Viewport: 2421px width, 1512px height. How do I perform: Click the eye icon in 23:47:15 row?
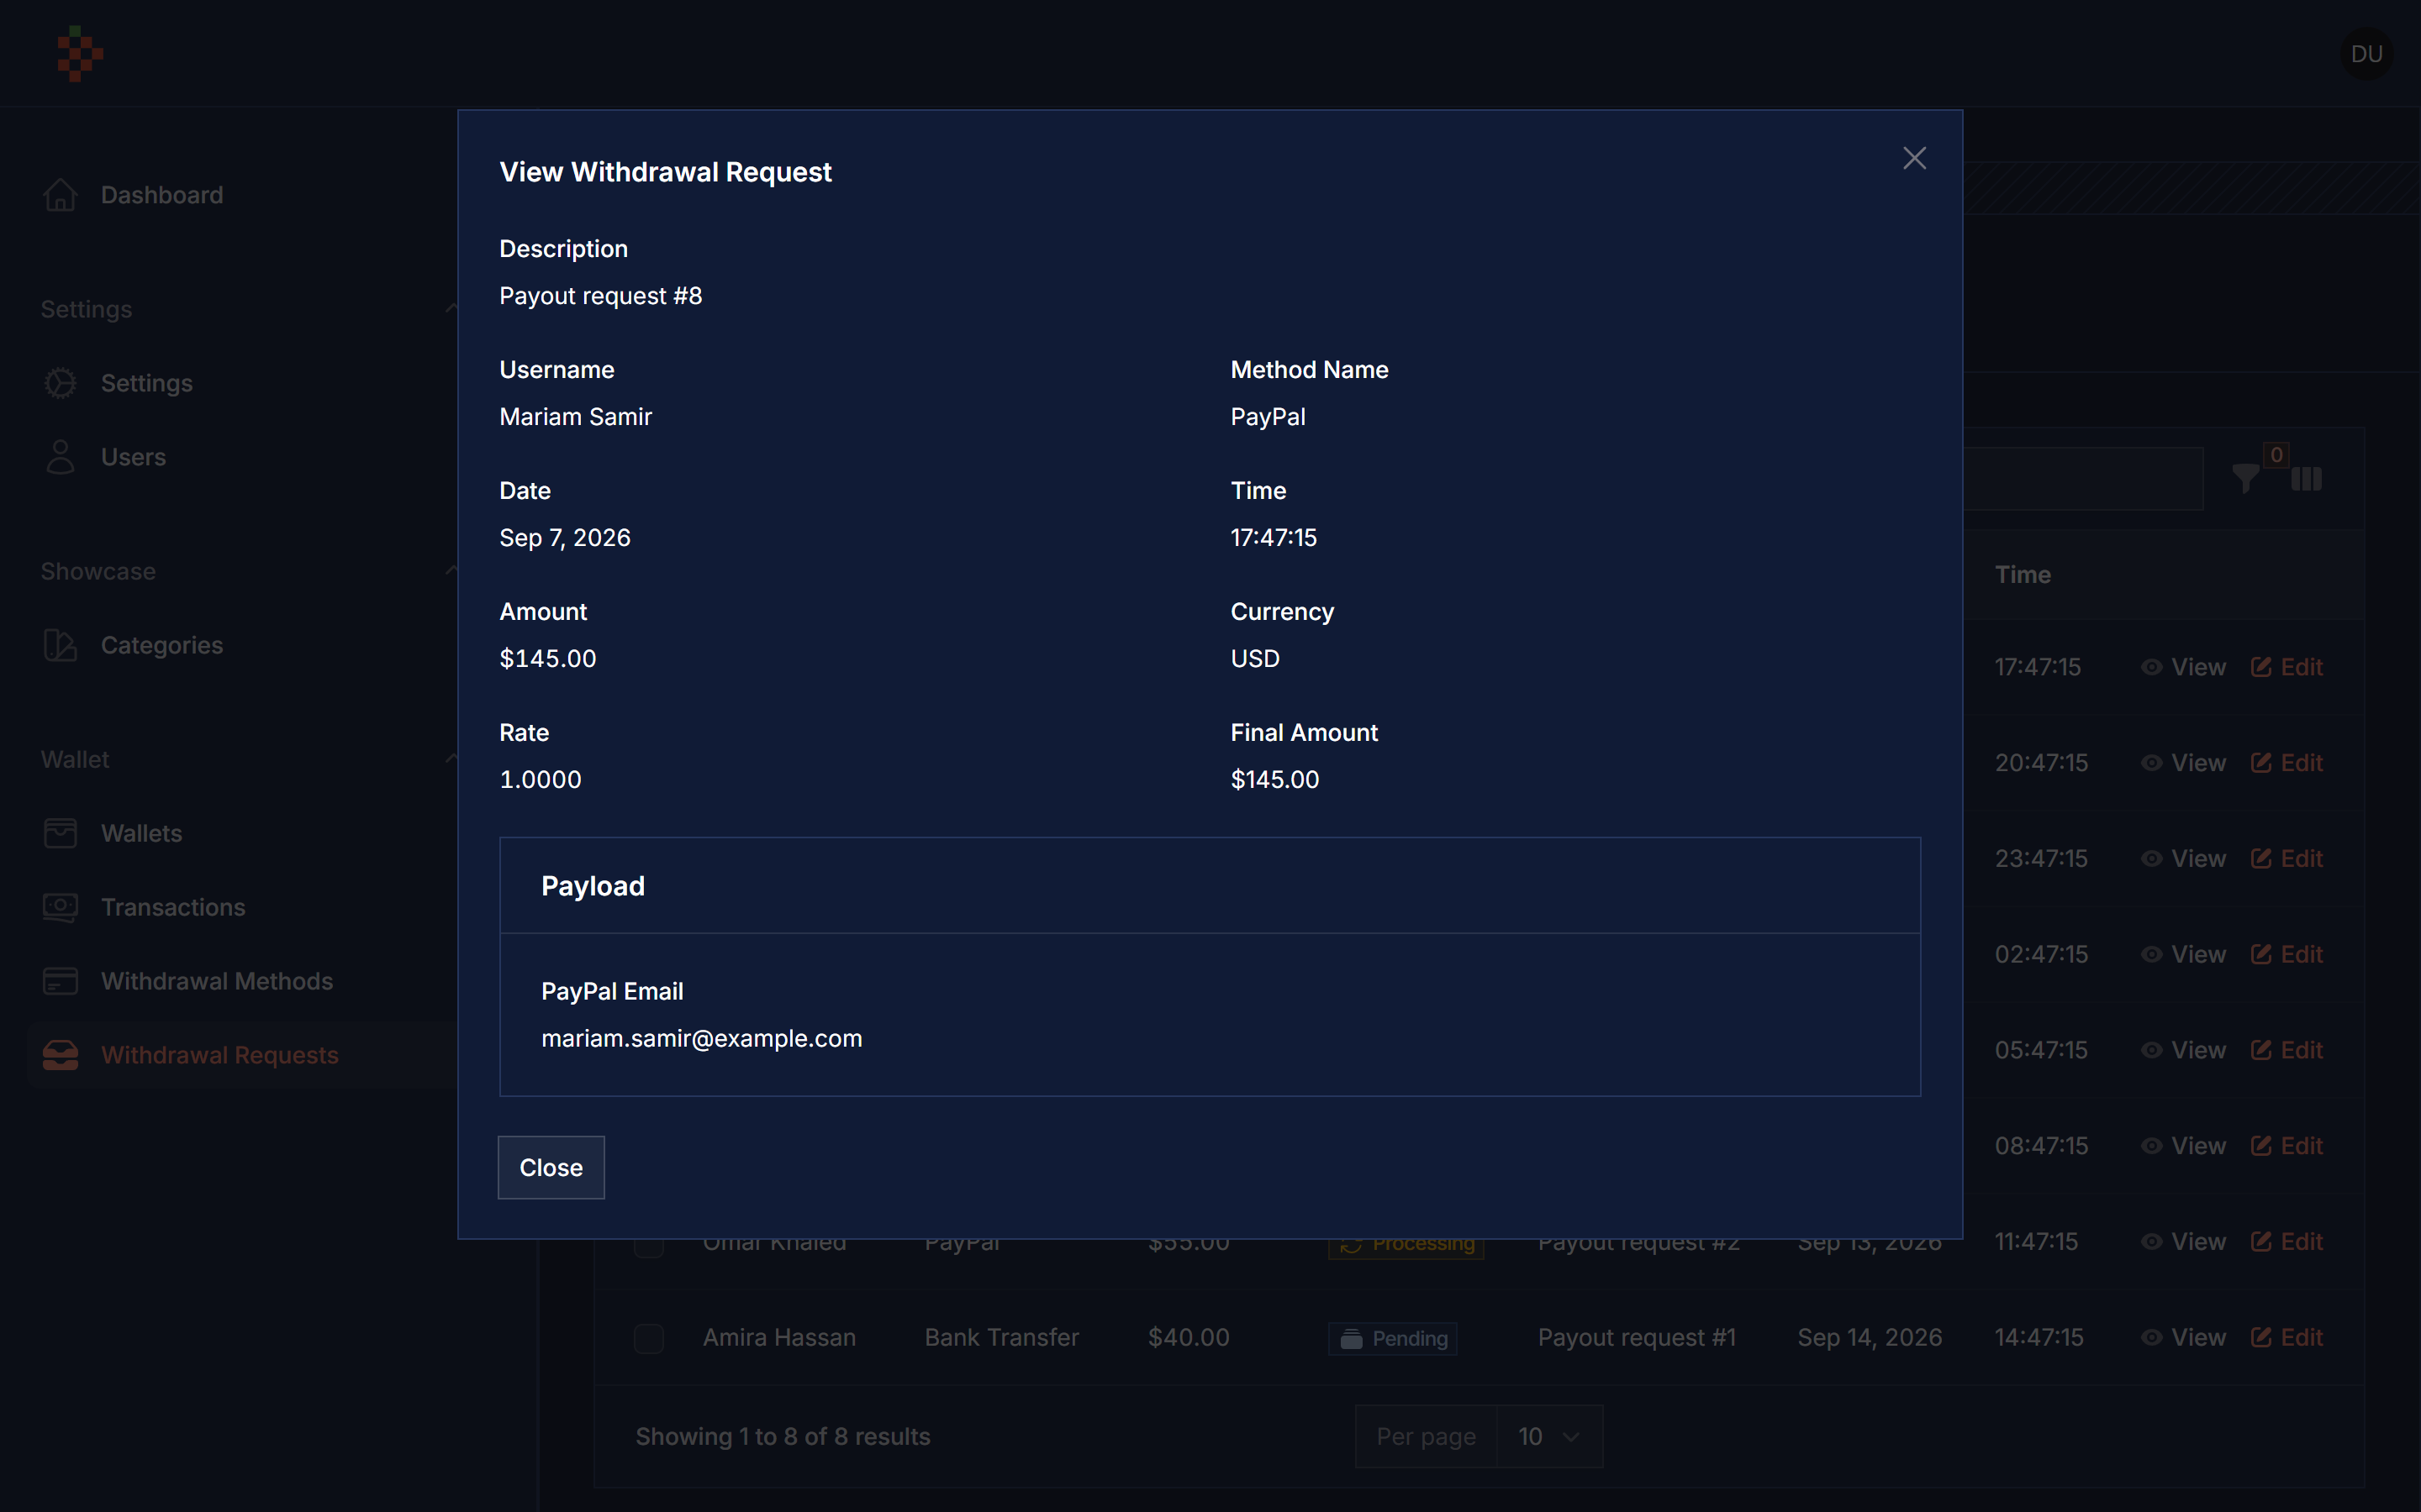click(2151, 859)
